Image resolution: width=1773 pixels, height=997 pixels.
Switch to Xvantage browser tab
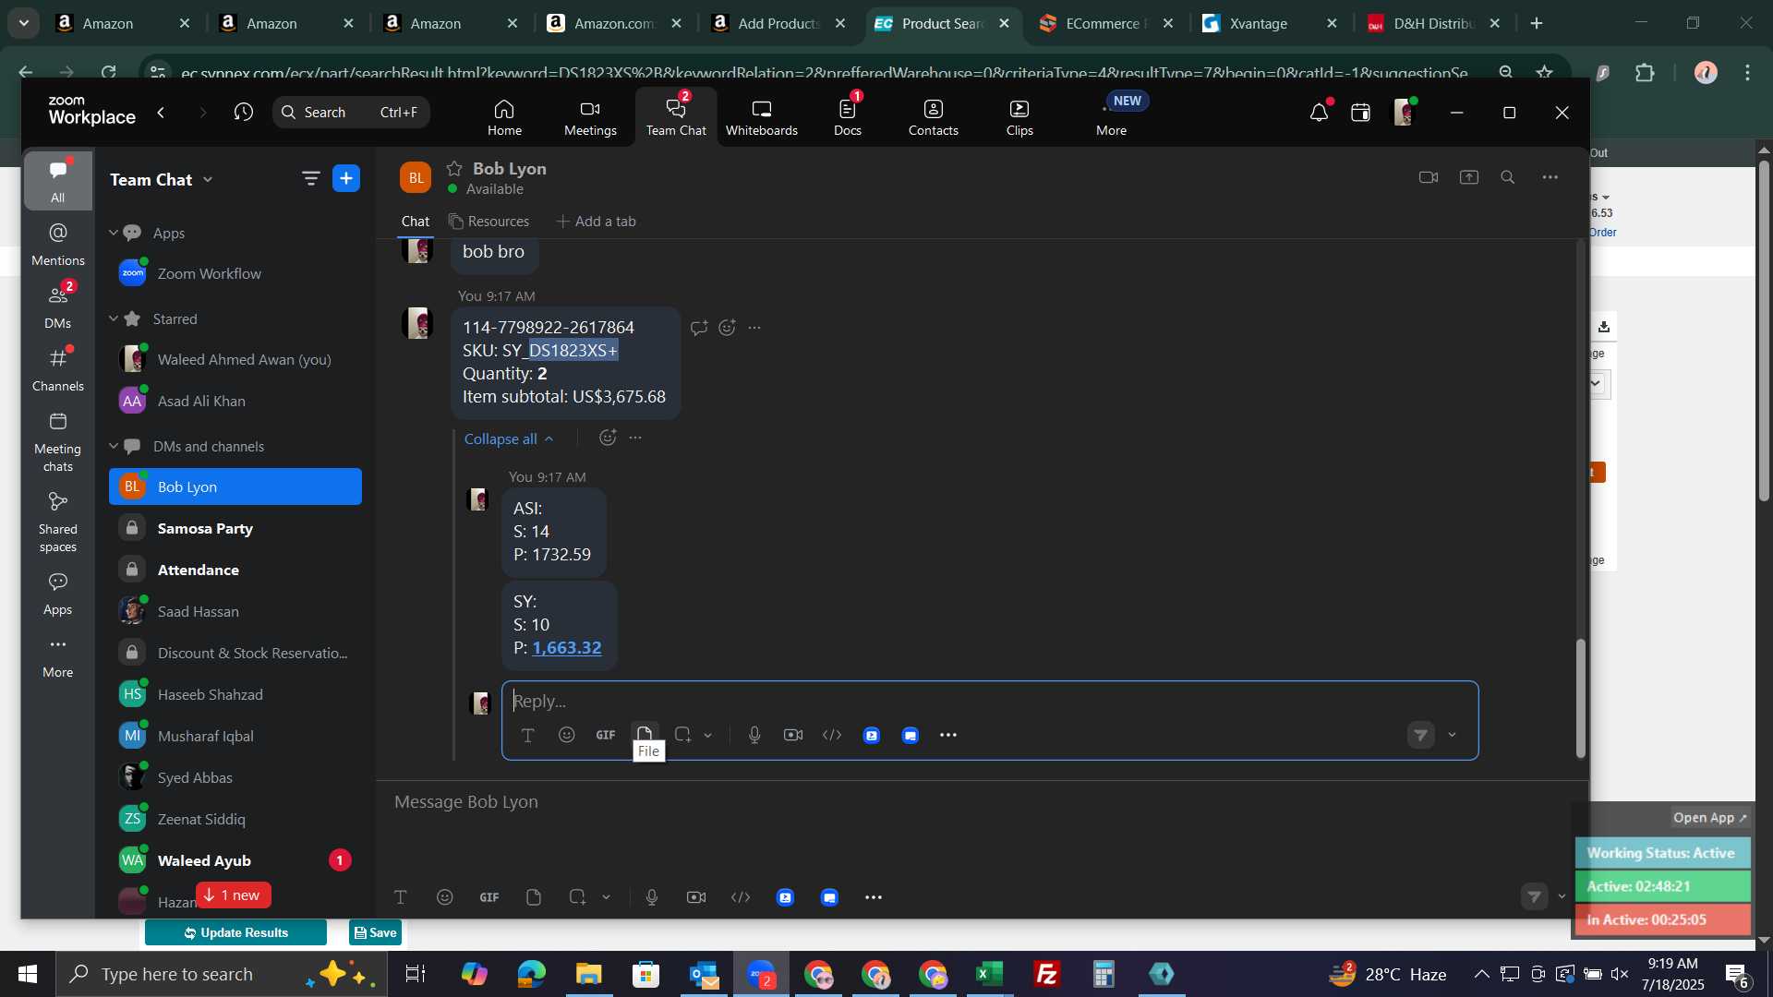point(1270,23)
